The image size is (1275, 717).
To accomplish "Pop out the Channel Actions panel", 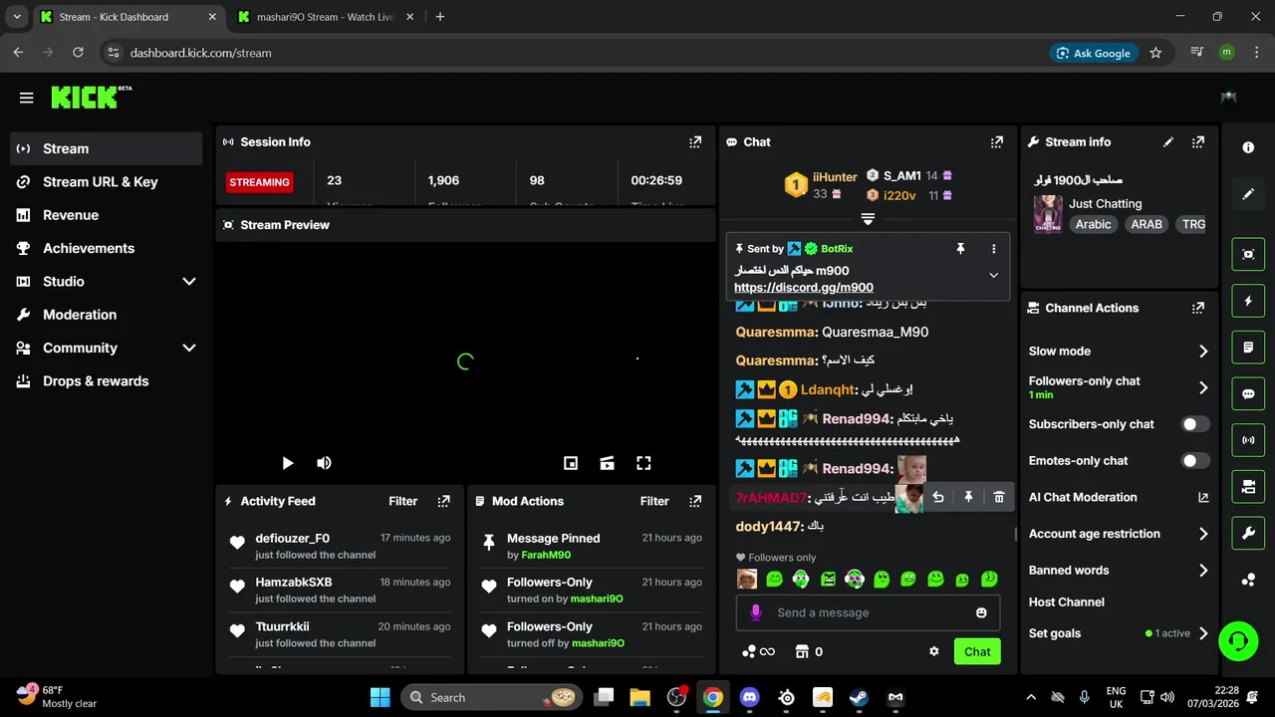I will [1198, 309].
